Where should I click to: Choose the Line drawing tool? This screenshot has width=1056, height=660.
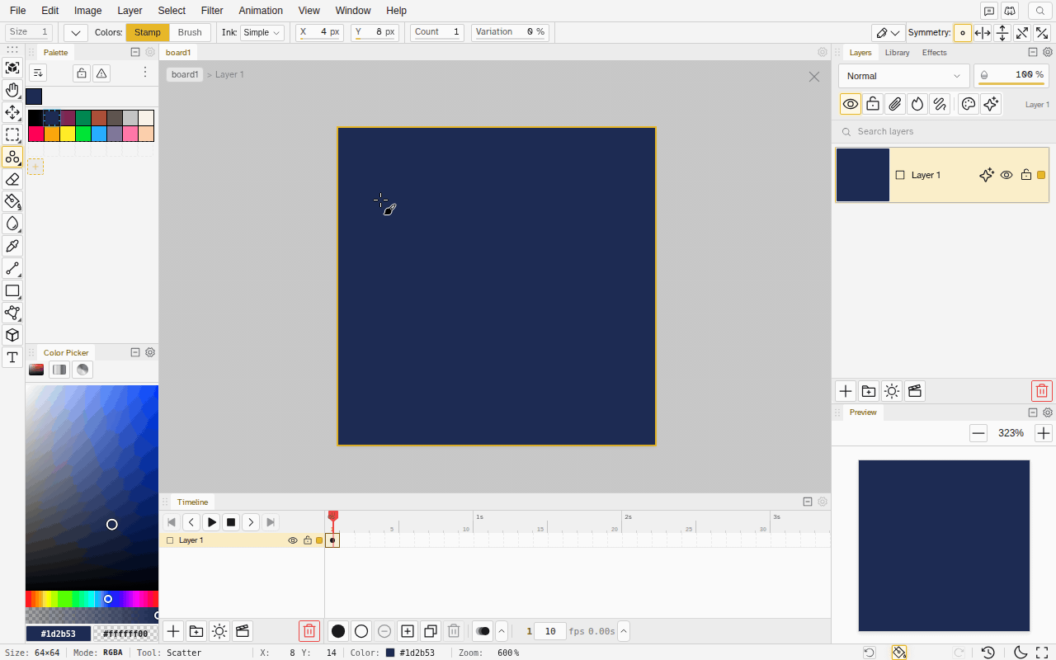tap(12, 268)
